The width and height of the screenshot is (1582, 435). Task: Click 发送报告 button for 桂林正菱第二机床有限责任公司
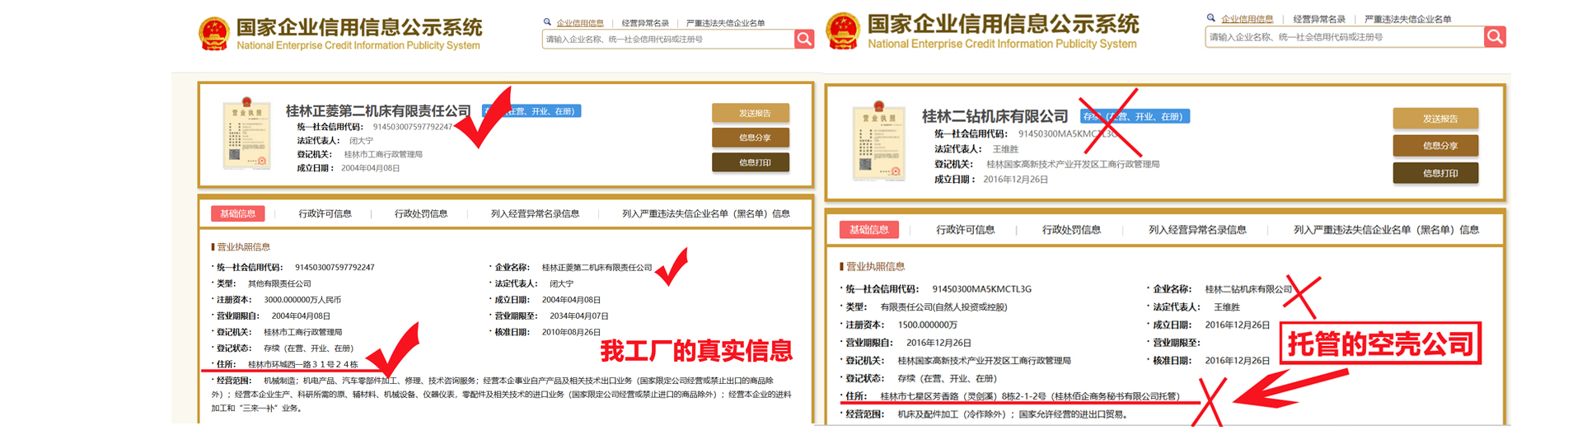tap(751, 113)
